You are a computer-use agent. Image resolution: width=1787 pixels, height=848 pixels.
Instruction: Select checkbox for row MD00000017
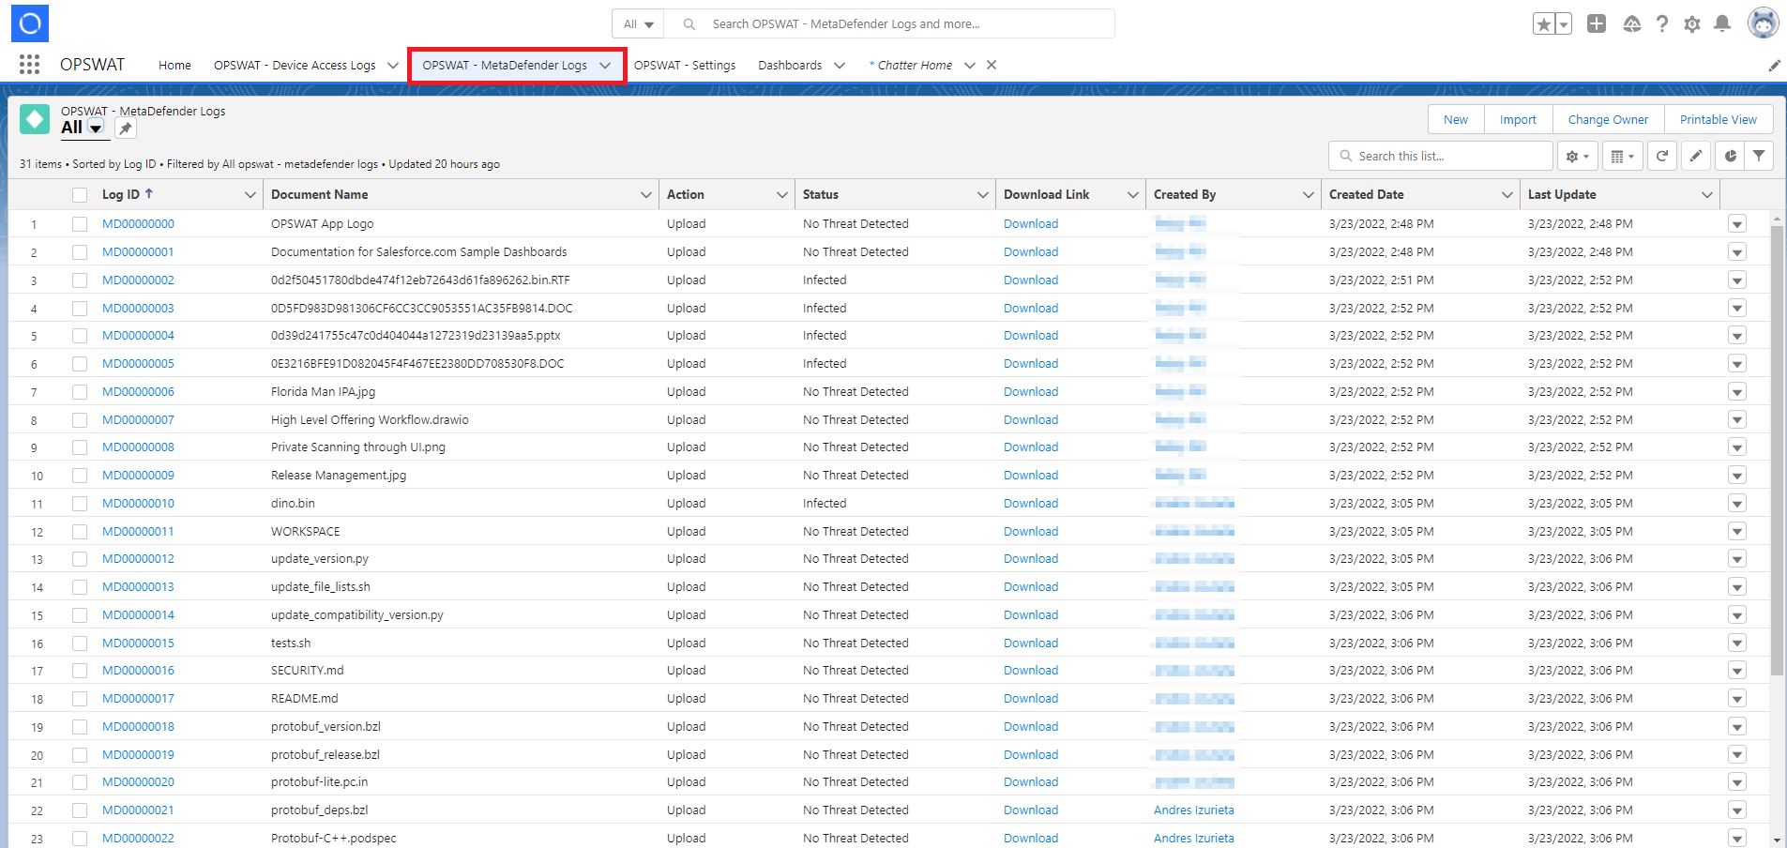pos(80,699)
